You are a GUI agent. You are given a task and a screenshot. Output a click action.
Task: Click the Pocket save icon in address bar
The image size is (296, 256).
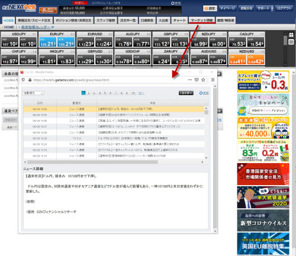point(197,80)
